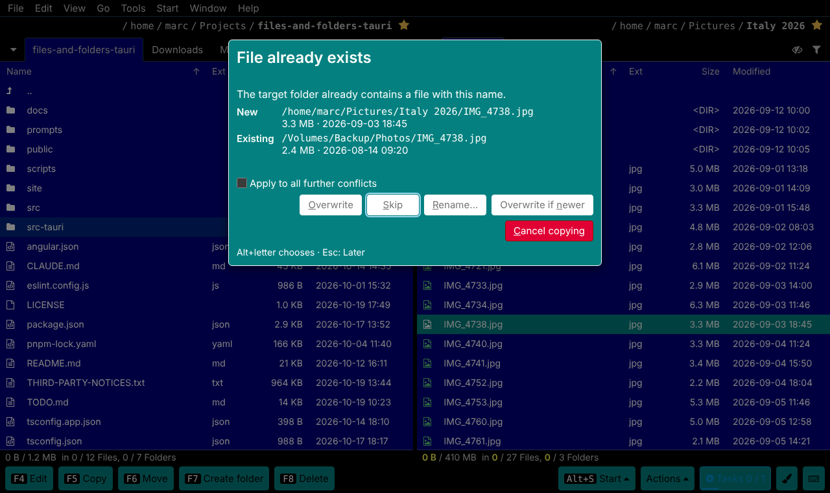Viewport: 830px width, 493px height.
Task: Open the filter funnel icon in right panel
Action: point(816,50)
